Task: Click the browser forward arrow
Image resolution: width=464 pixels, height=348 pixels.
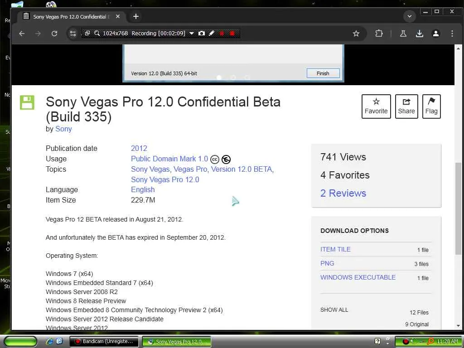Action: (x=38, y=34)
